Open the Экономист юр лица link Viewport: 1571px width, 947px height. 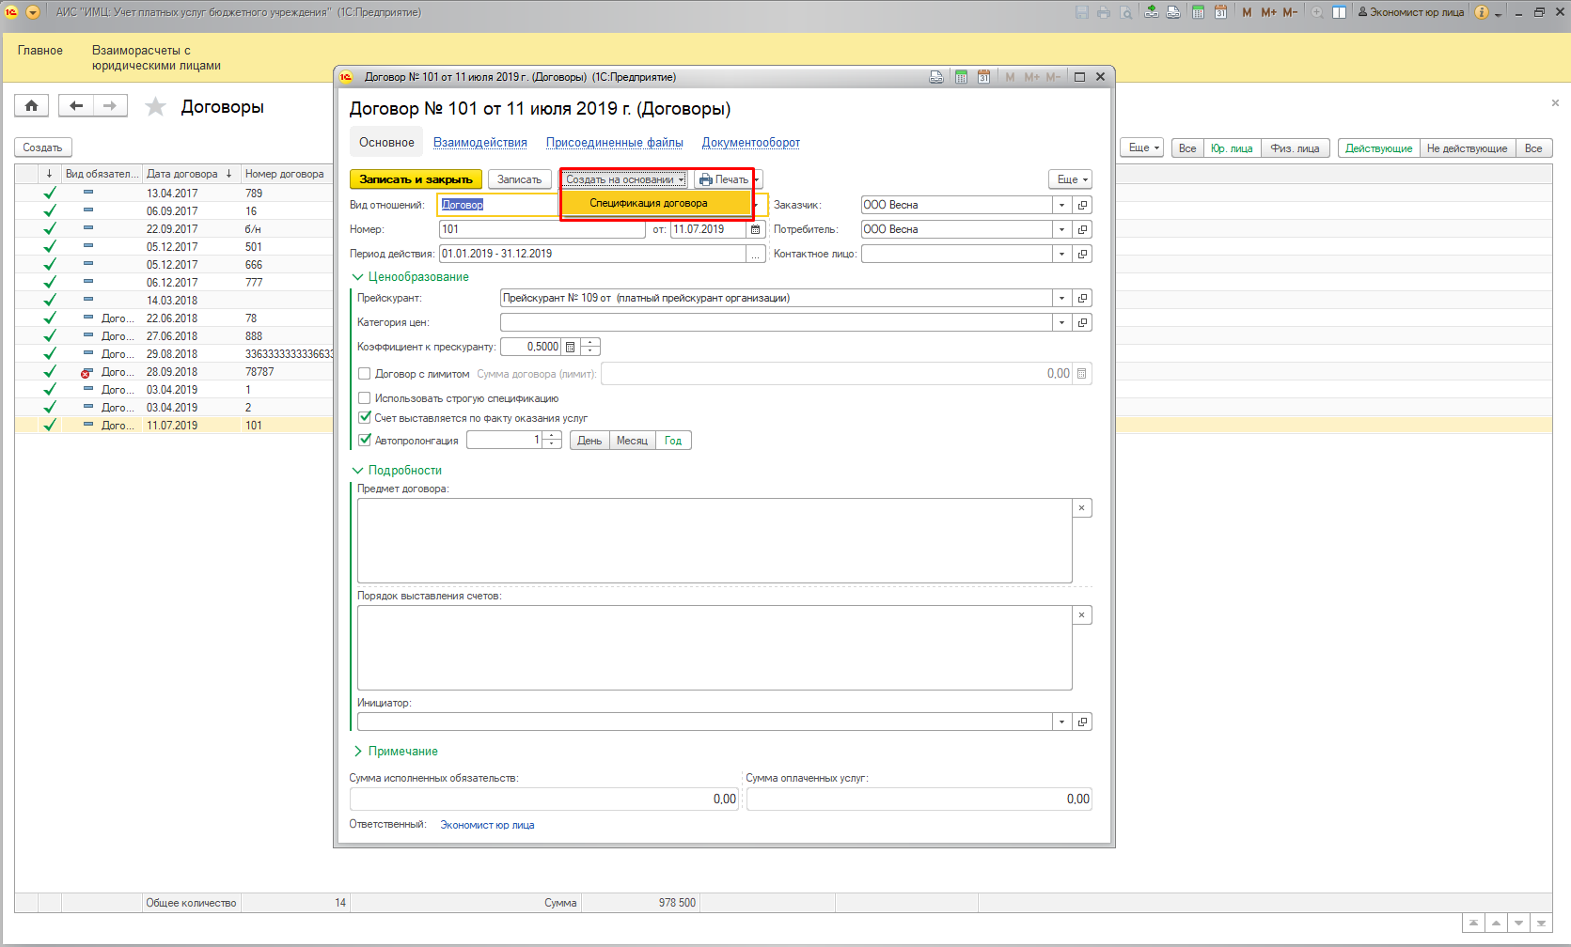coord(487,825)
